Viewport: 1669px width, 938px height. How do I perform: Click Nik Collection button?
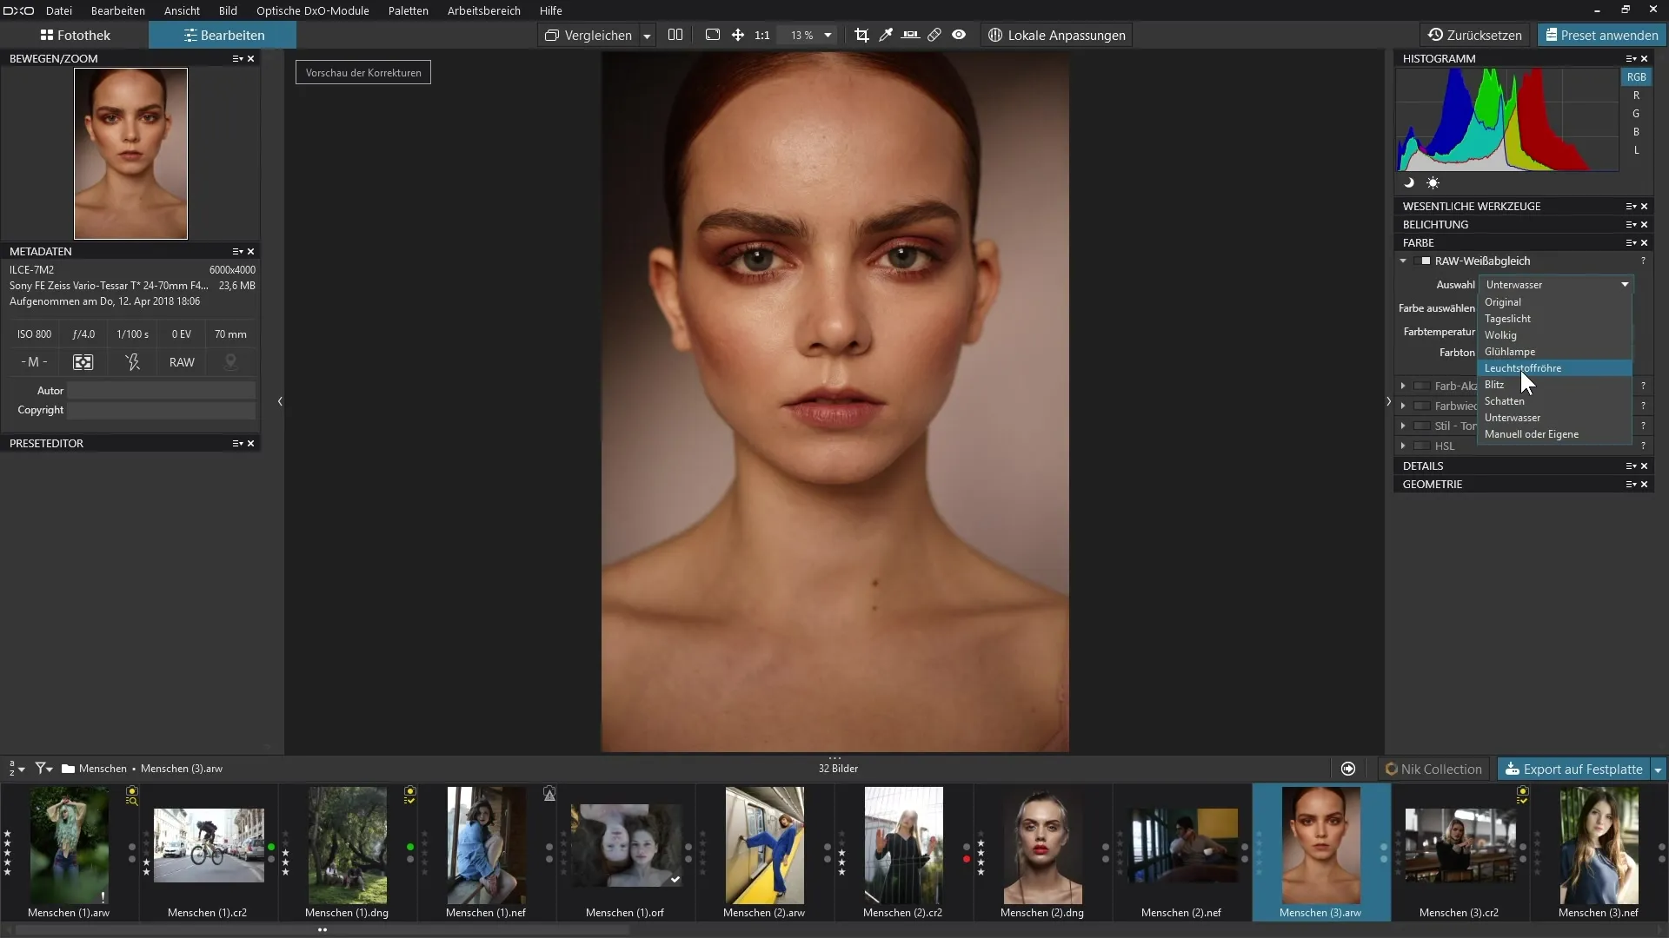(1433, 769)
